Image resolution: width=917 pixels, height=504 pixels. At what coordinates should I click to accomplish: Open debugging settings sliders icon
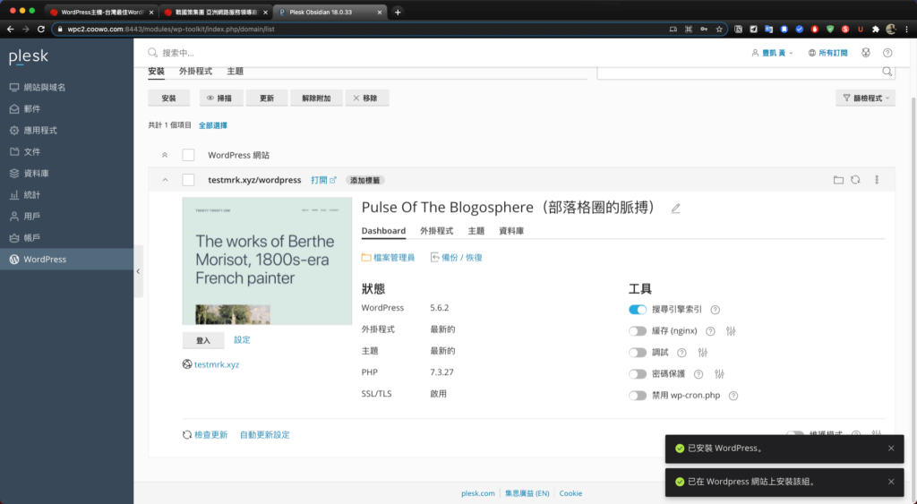point(703,353)
